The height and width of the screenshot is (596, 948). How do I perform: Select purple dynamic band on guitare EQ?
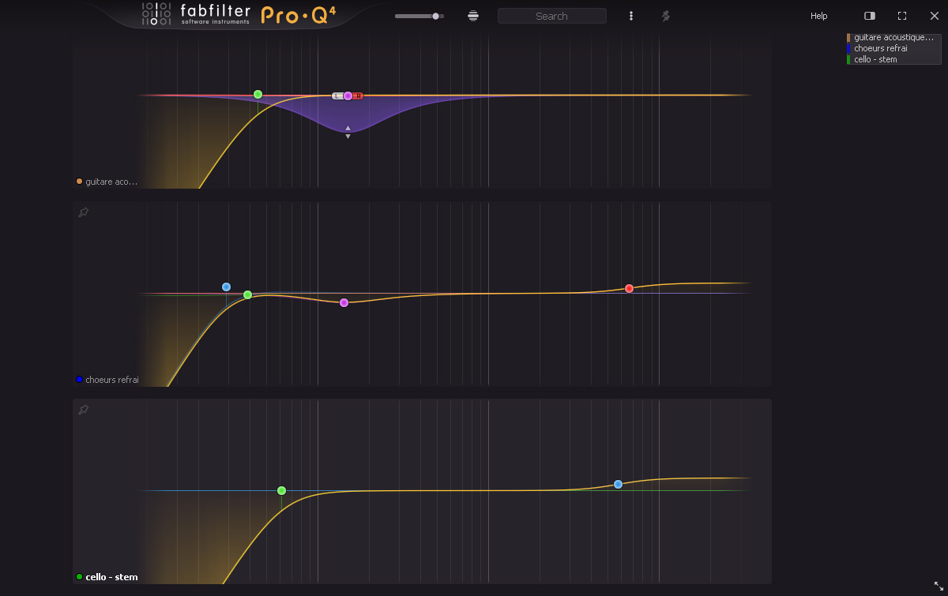click(348, 96)
